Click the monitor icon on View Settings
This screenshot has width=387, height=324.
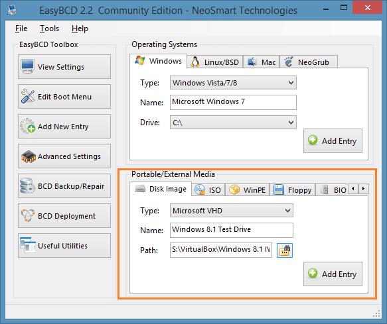tap(27, 66)
